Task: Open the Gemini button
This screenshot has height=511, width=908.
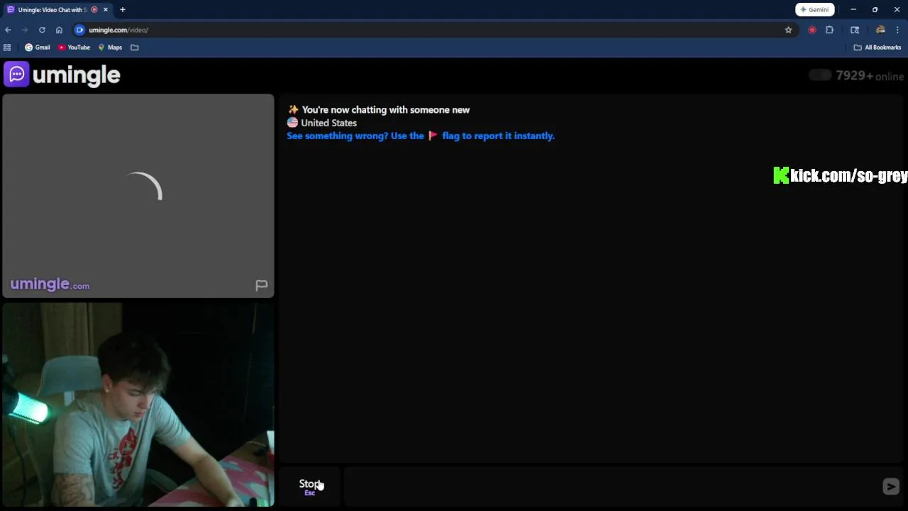Action: click(814, 9)
